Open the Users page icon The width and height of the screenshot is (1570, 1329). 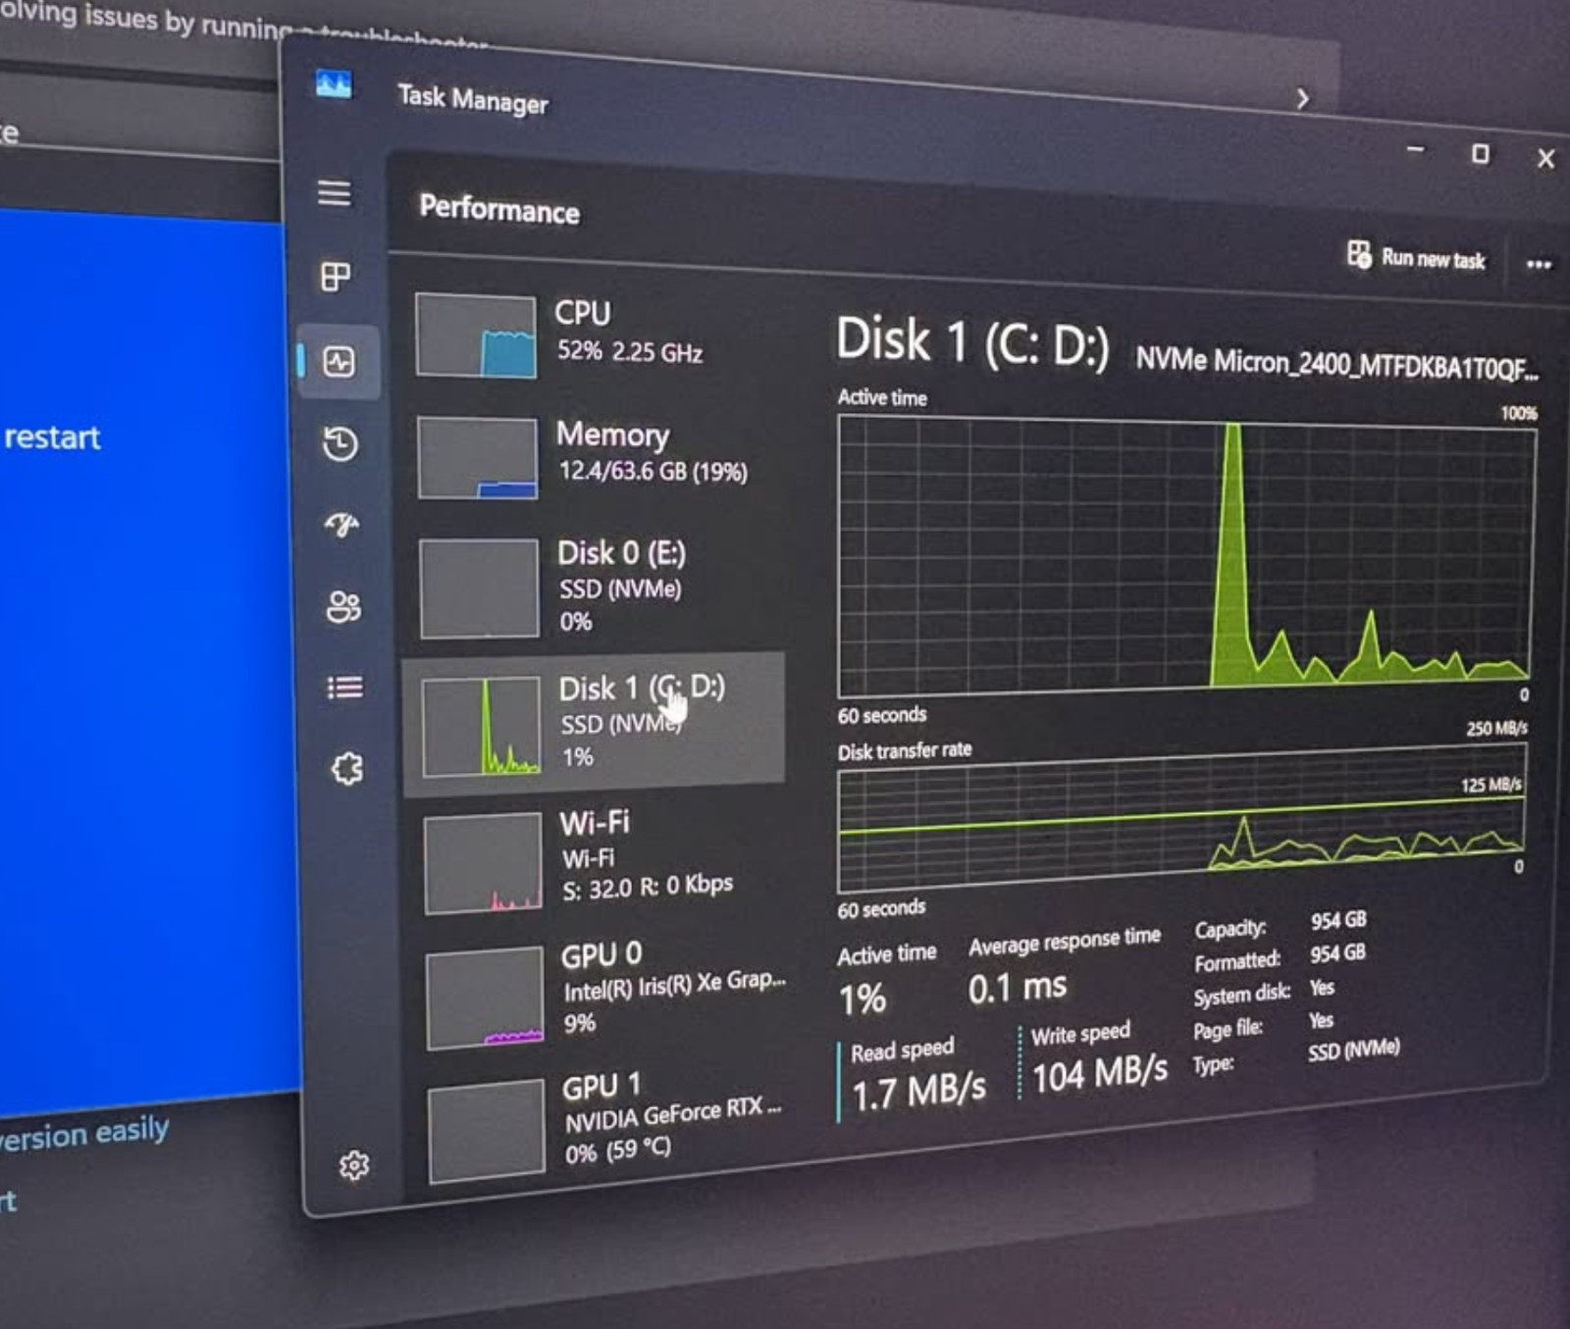tap(343, 607)
